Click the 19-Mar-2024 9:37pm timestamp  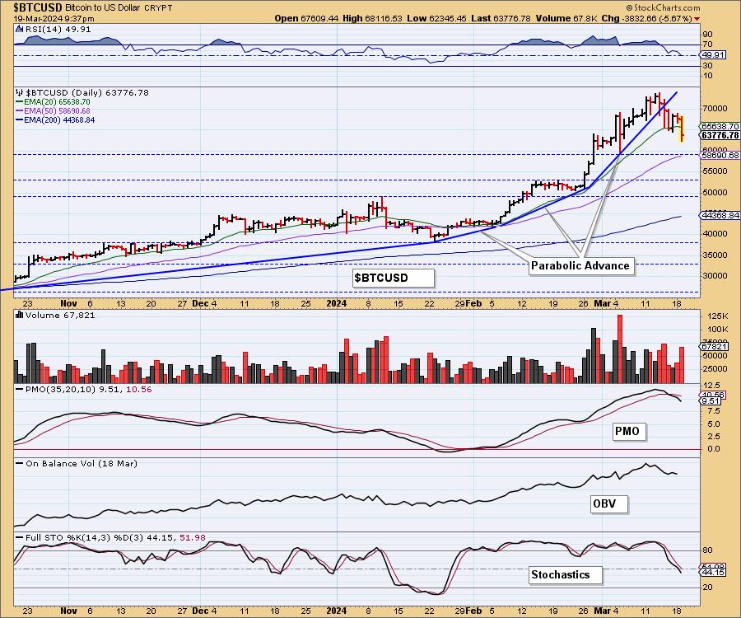pyautogui.click(x=54, y=19)
